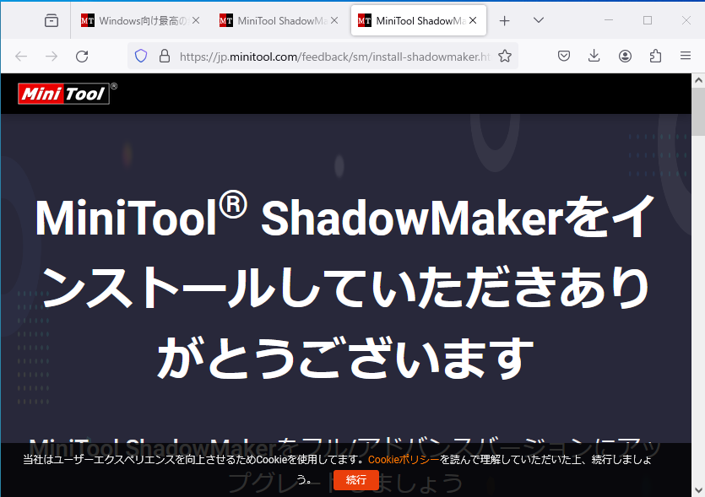This screenshot has height=497, width=705.
Task: Maximize the Firefox window
Action: tap(648, 20)
